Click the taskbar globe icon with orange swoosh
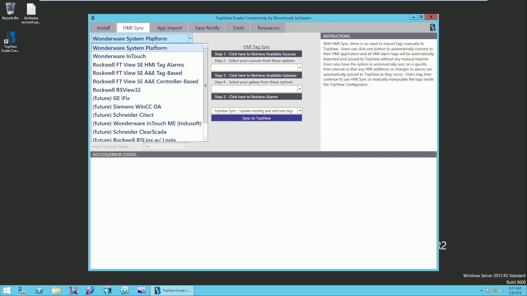 tap(90, 291)
